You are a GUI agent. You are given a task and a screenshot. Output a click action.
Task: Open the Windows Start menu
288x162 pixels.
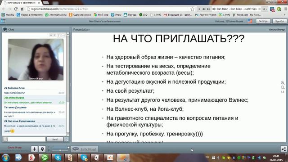click(x=6, y=157)
